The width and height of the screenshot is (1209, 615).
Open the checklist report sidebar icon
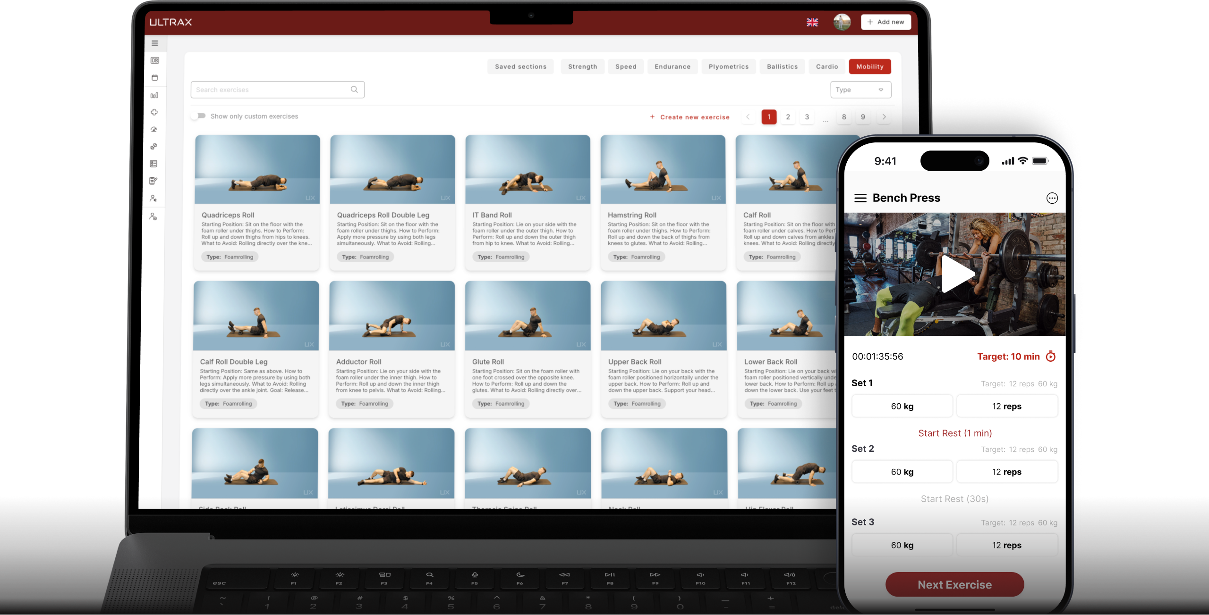click(154, 164)
